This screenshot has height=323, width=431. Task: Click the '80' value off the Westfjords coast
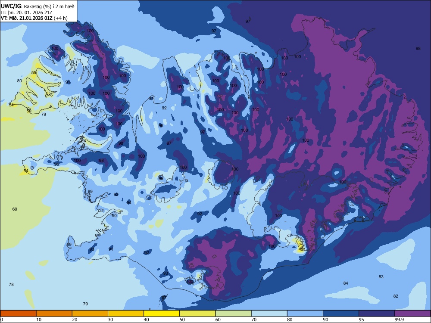click(19, 81)
